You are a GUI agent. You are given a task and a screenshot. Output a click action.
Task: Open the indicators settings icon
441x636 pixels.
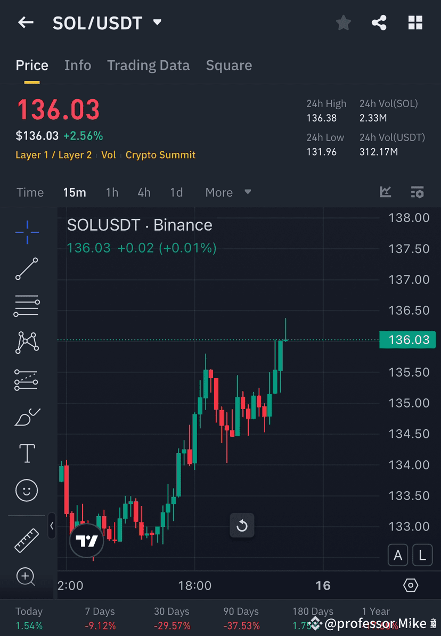click(x=417, y=192)
